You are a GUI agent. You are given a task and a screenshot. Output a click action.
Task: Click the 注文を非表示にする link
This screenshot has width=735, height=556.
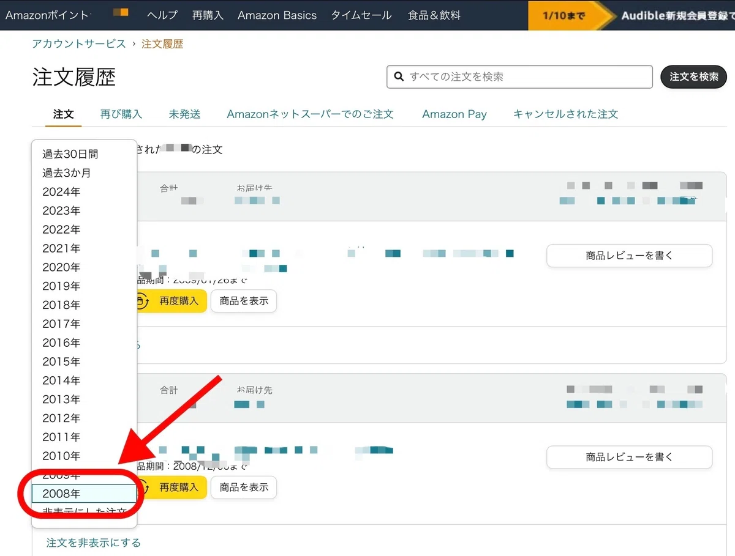click(94, 543)
